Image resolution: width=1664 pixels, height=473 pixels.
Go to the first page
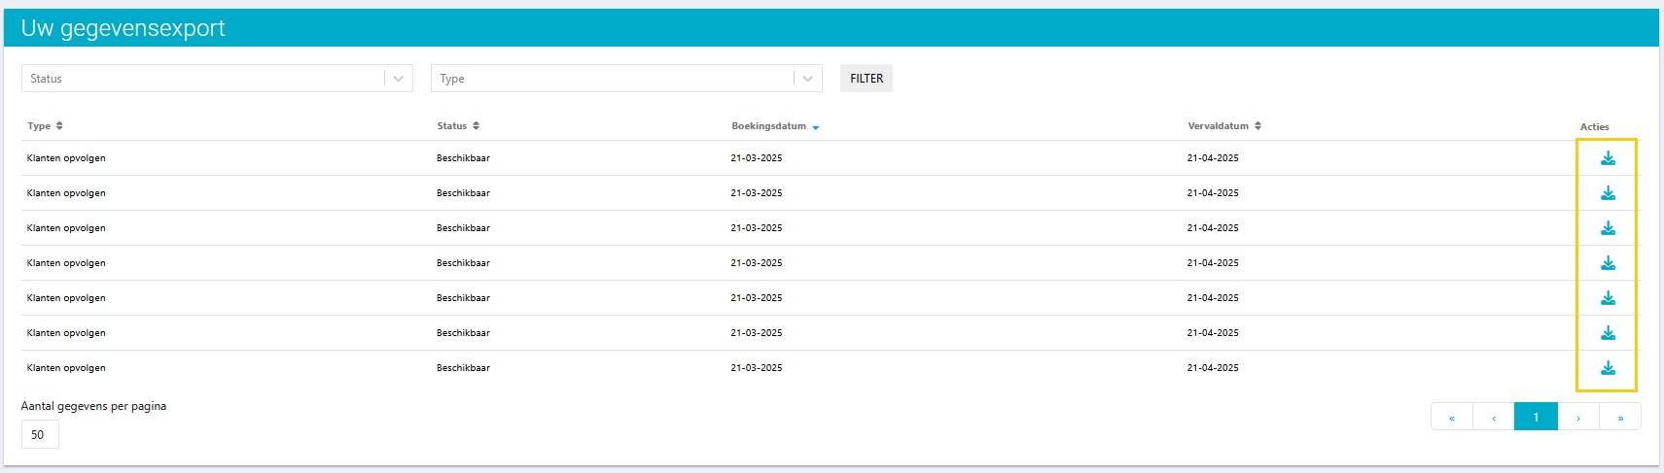point(1452,417)
